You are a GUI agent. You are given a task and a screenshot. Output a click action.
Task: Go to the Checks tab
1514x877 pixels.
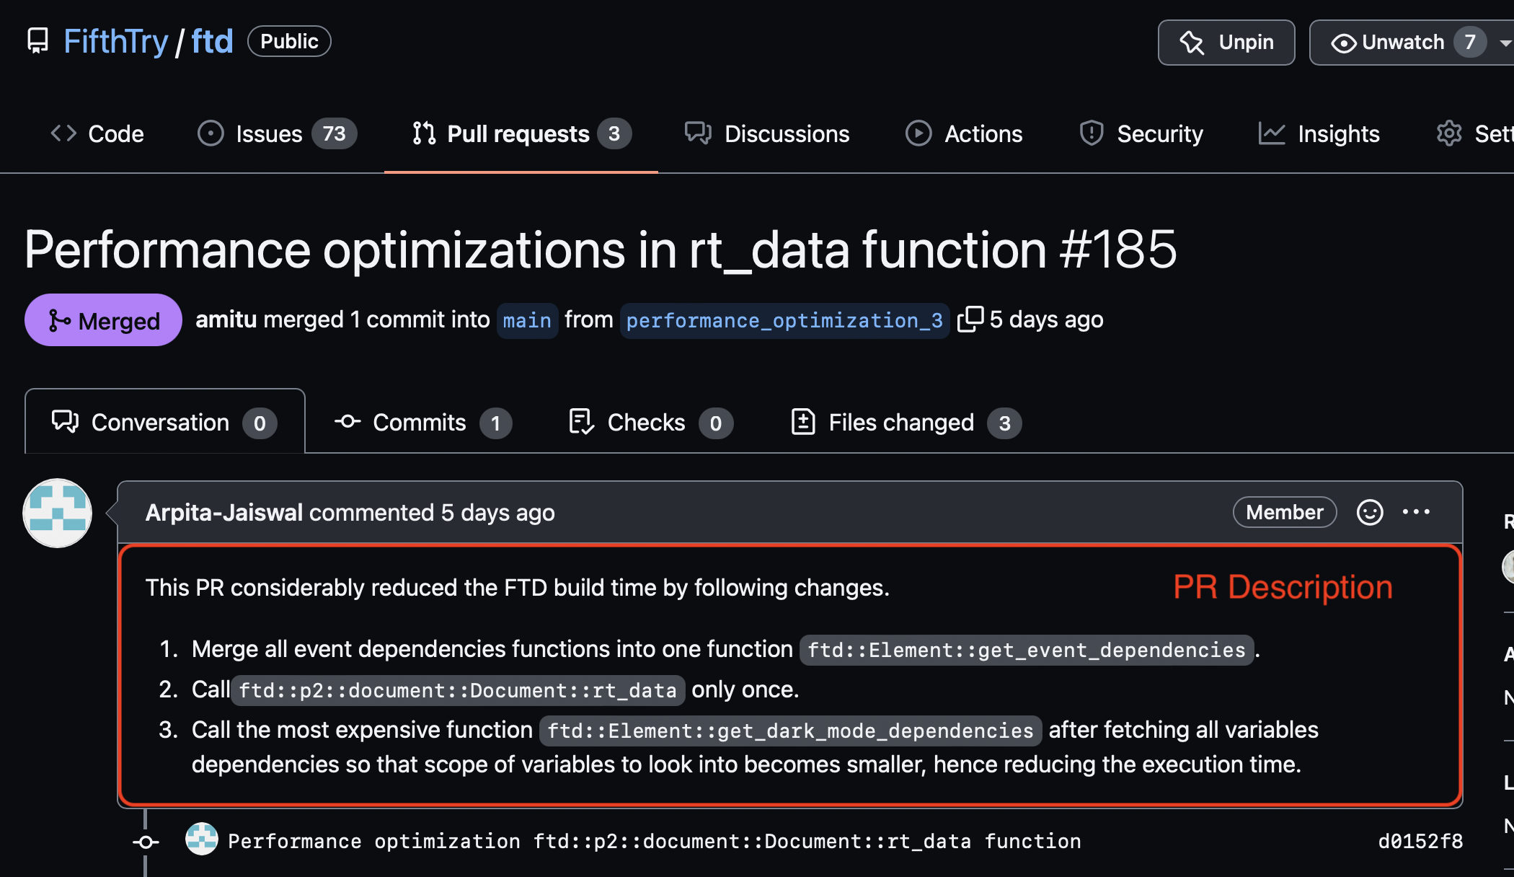click(650, 423)
